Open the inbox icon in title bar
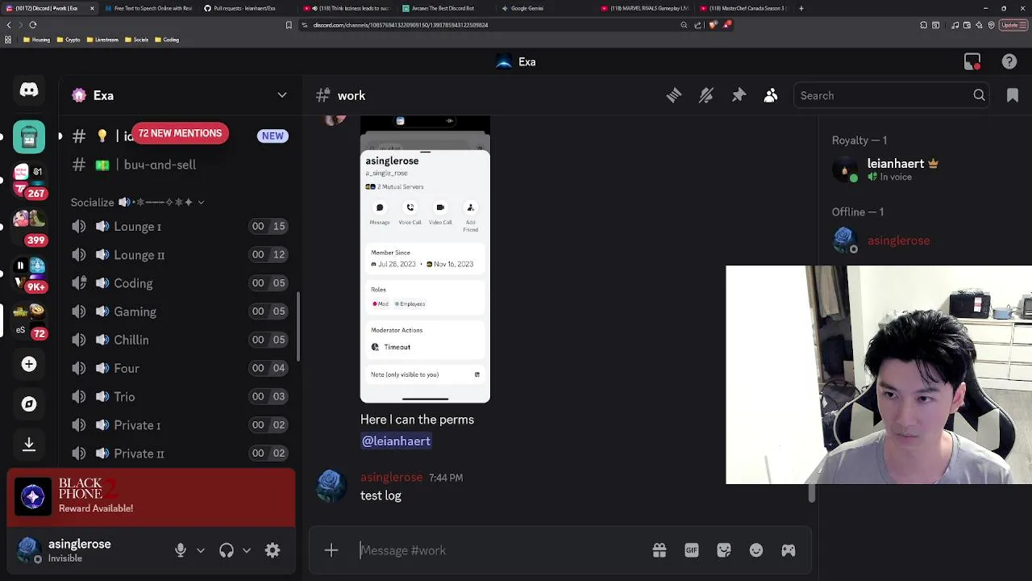1032x581 pixels. click(972, 62)
